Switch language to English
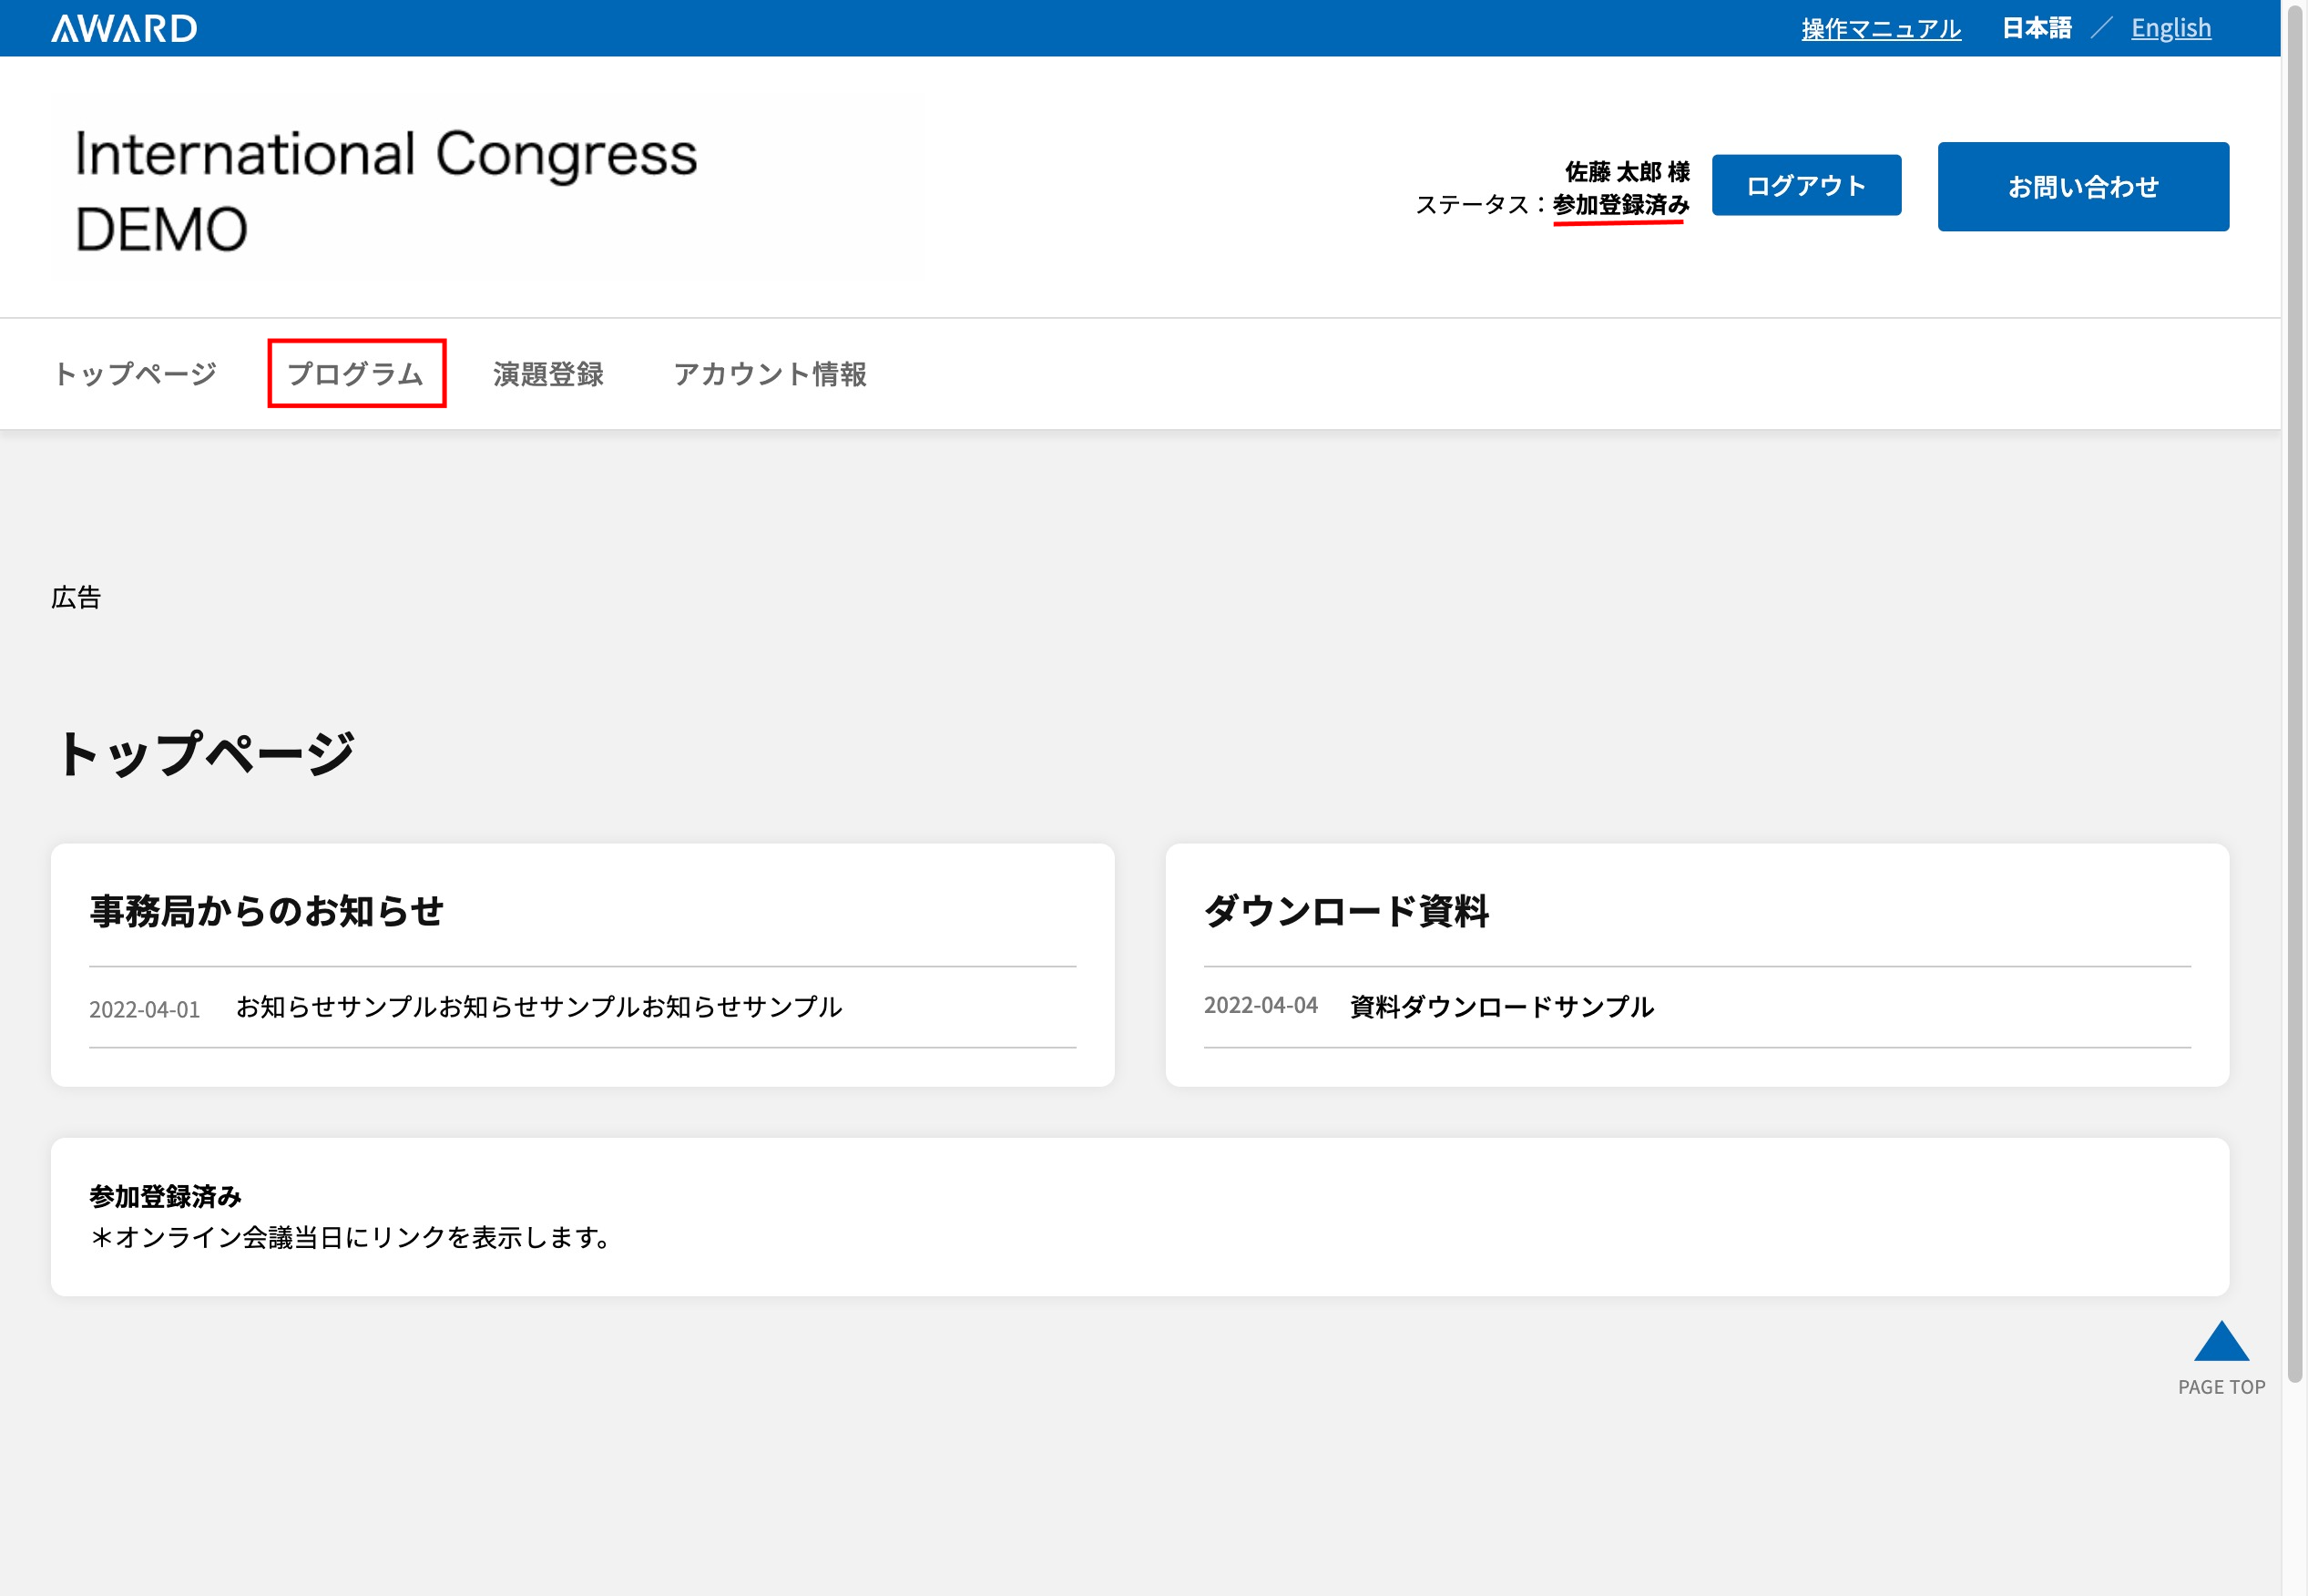Viewport: 2308px width, 1596px height. tap(2170, 28)
